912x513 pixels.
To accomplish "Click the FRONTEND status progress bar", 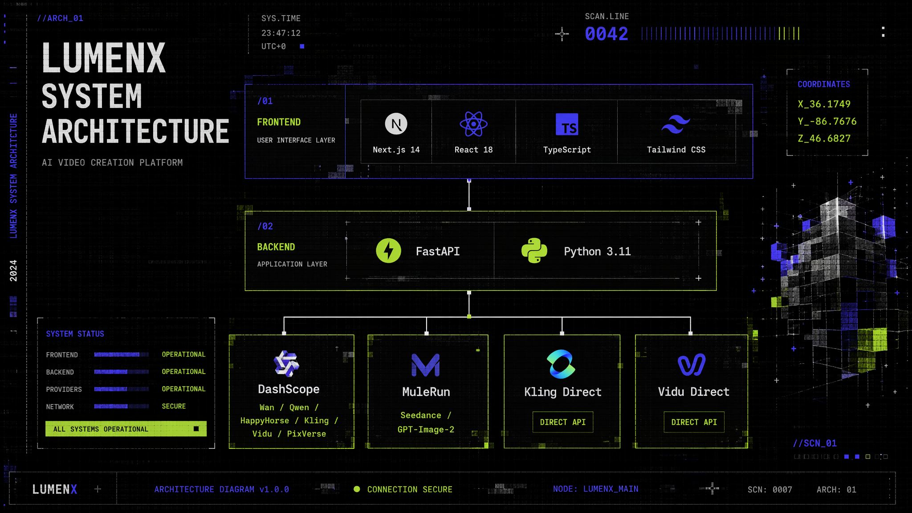I will [x=122, y=354].
